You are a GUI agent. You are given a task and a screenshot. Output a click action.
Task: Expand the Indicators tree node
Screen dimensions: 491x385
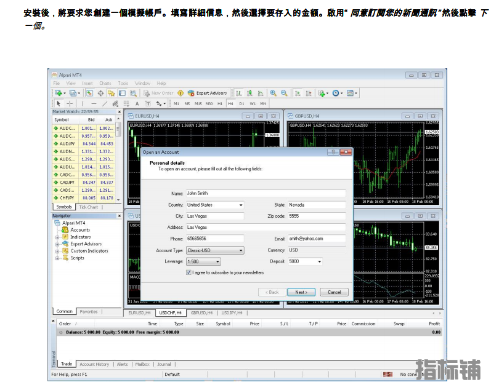[57, 237]
